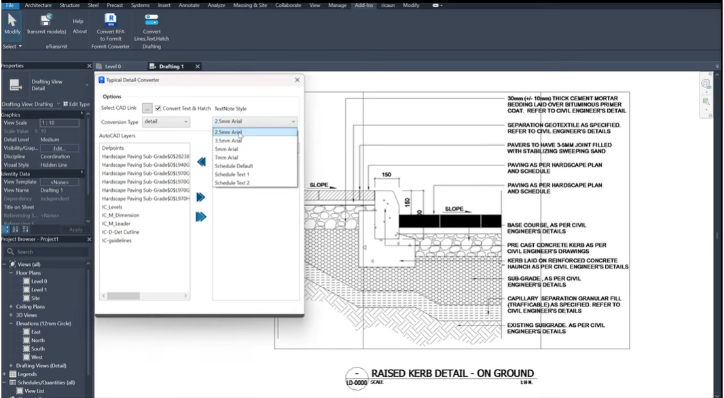Switch to the Manage ribbon tab
The image size is (724, 398).
click(337, 5)
